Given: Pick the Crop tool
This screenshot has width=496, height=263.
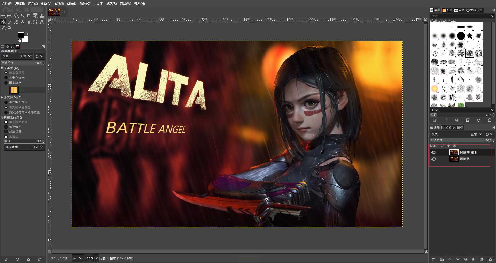Looking at the screenshot, I should click(x=29, y=16).
